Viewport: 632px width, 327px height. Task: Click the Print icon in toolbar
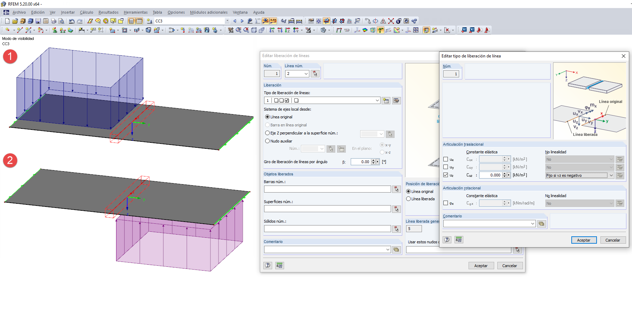54,21
